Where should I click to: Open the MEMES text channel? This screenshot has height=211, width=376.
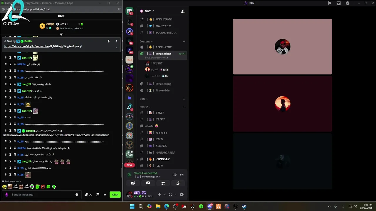click(162, 133)
